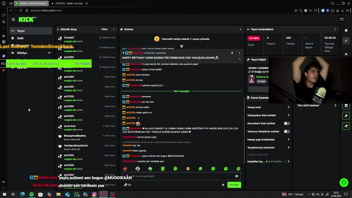Image resolution: width=352 pixels, height=198 pixels.
Task: Click the Gönder send button
Action: pyautogui.click(x=234, y=185)
